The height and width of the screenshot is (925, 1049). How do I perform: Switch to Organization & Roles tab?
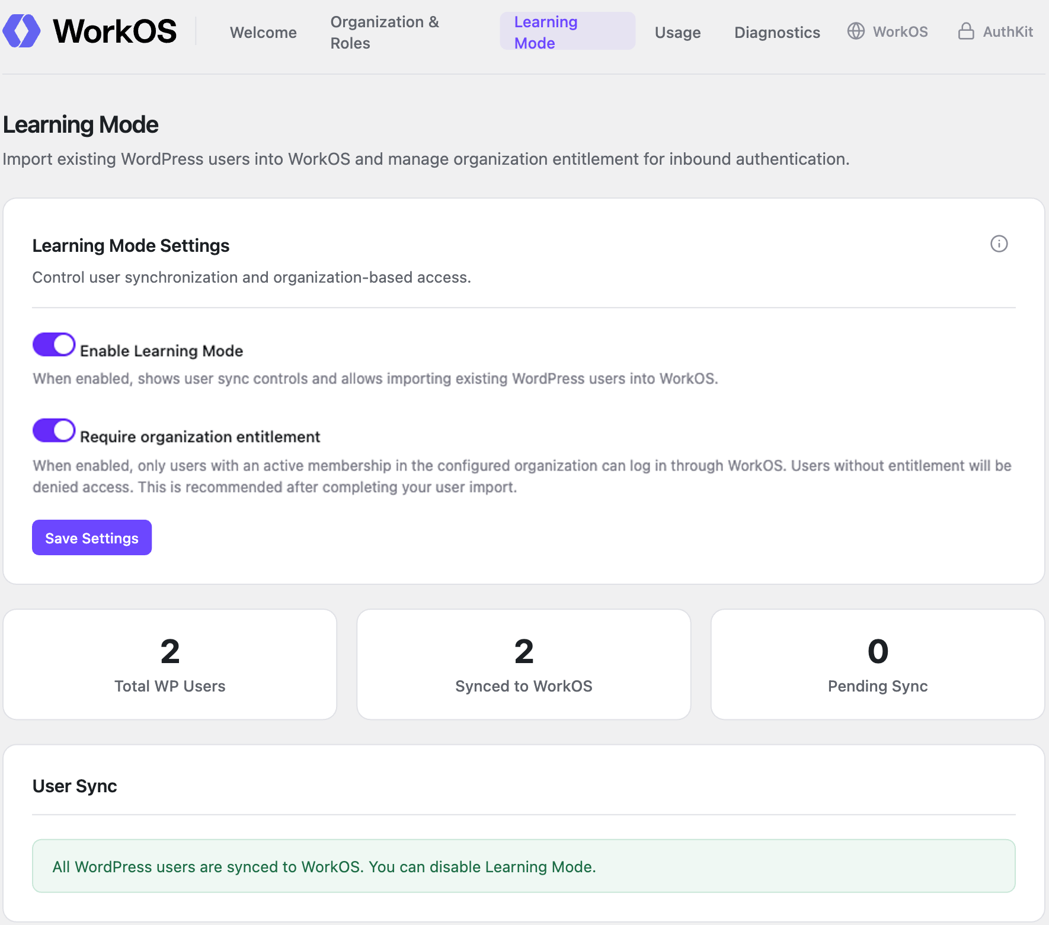[x=385, y=33]
